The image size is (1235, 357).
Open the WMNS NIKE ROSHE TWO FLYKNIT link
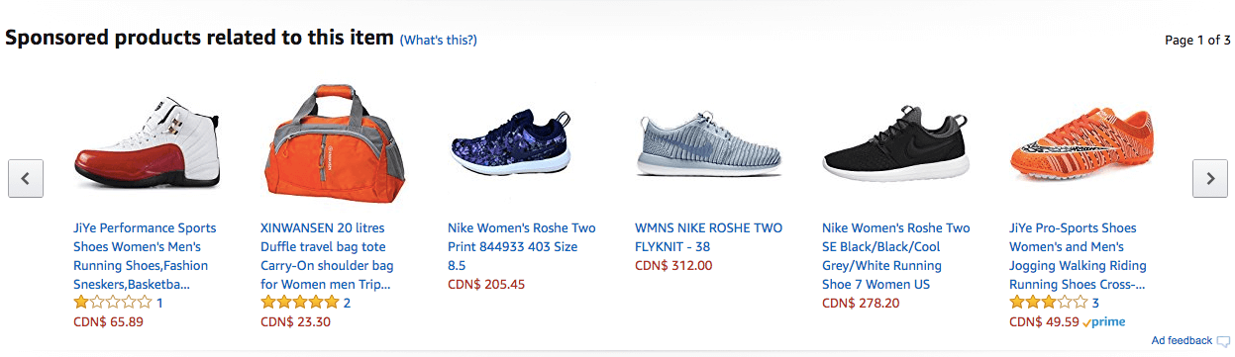[708, 237]
